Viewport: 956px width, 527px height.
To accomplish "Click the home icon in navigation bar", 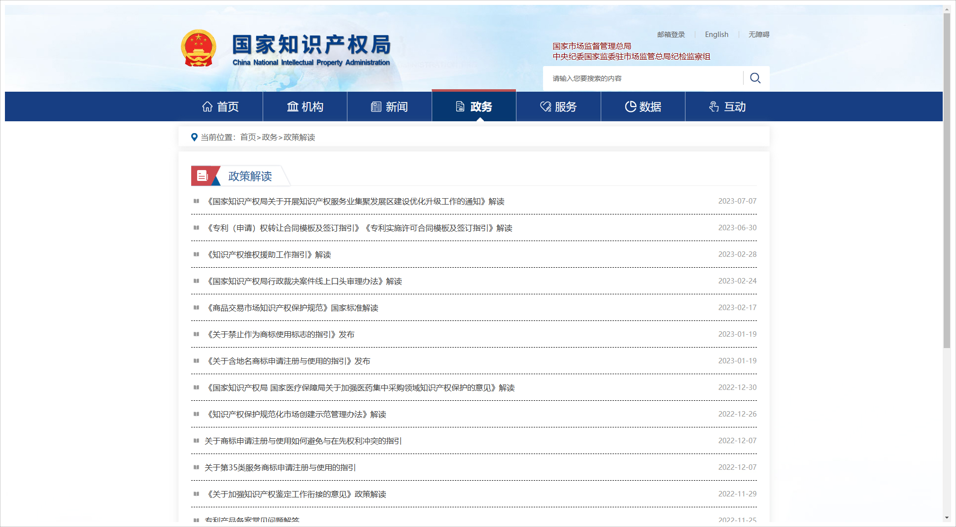I will [x=207, y=106].
